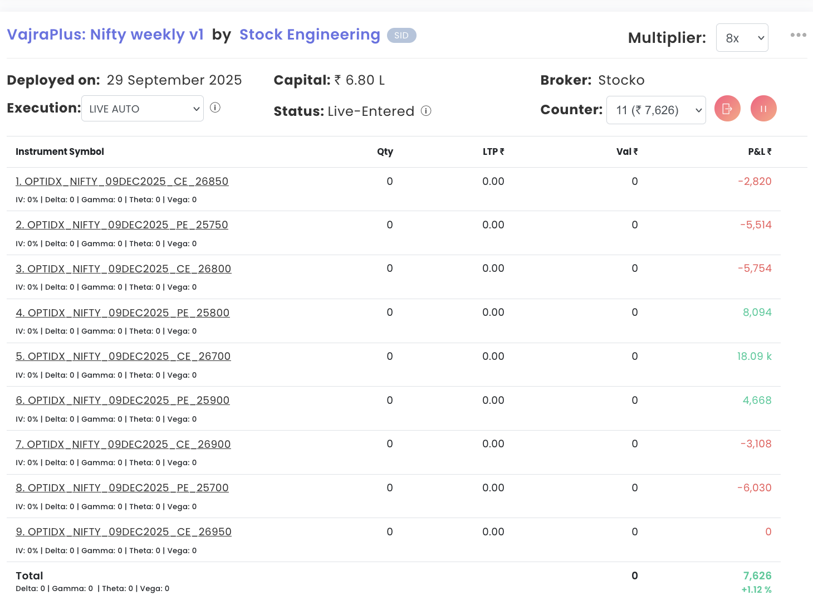Open the CE 26950 instrument link

(124, 532)
